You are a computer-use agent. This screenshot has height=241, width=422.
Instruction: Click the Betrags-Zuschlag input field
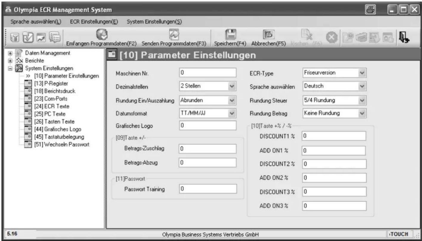(208, 149)
